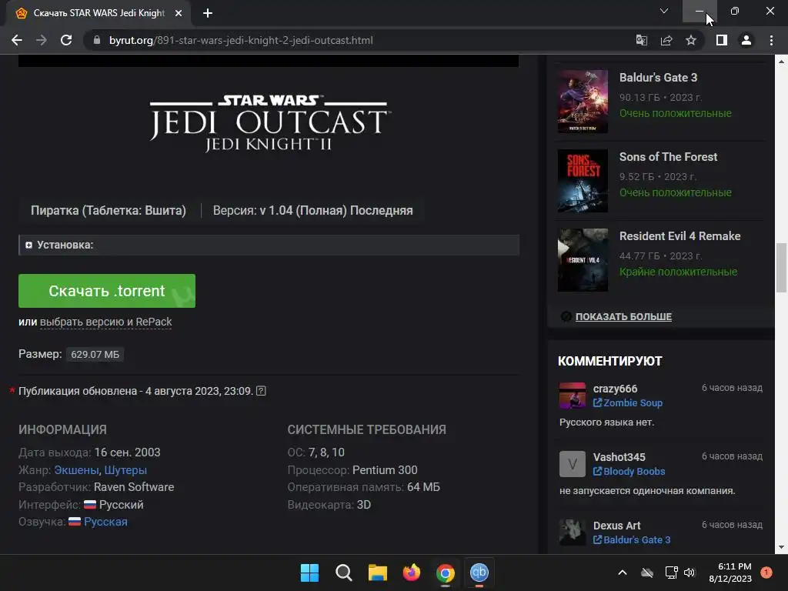This screenshot has width=788, height=591.
Task: Click the size value 629.07 МБ
Action: coord(95,354)
